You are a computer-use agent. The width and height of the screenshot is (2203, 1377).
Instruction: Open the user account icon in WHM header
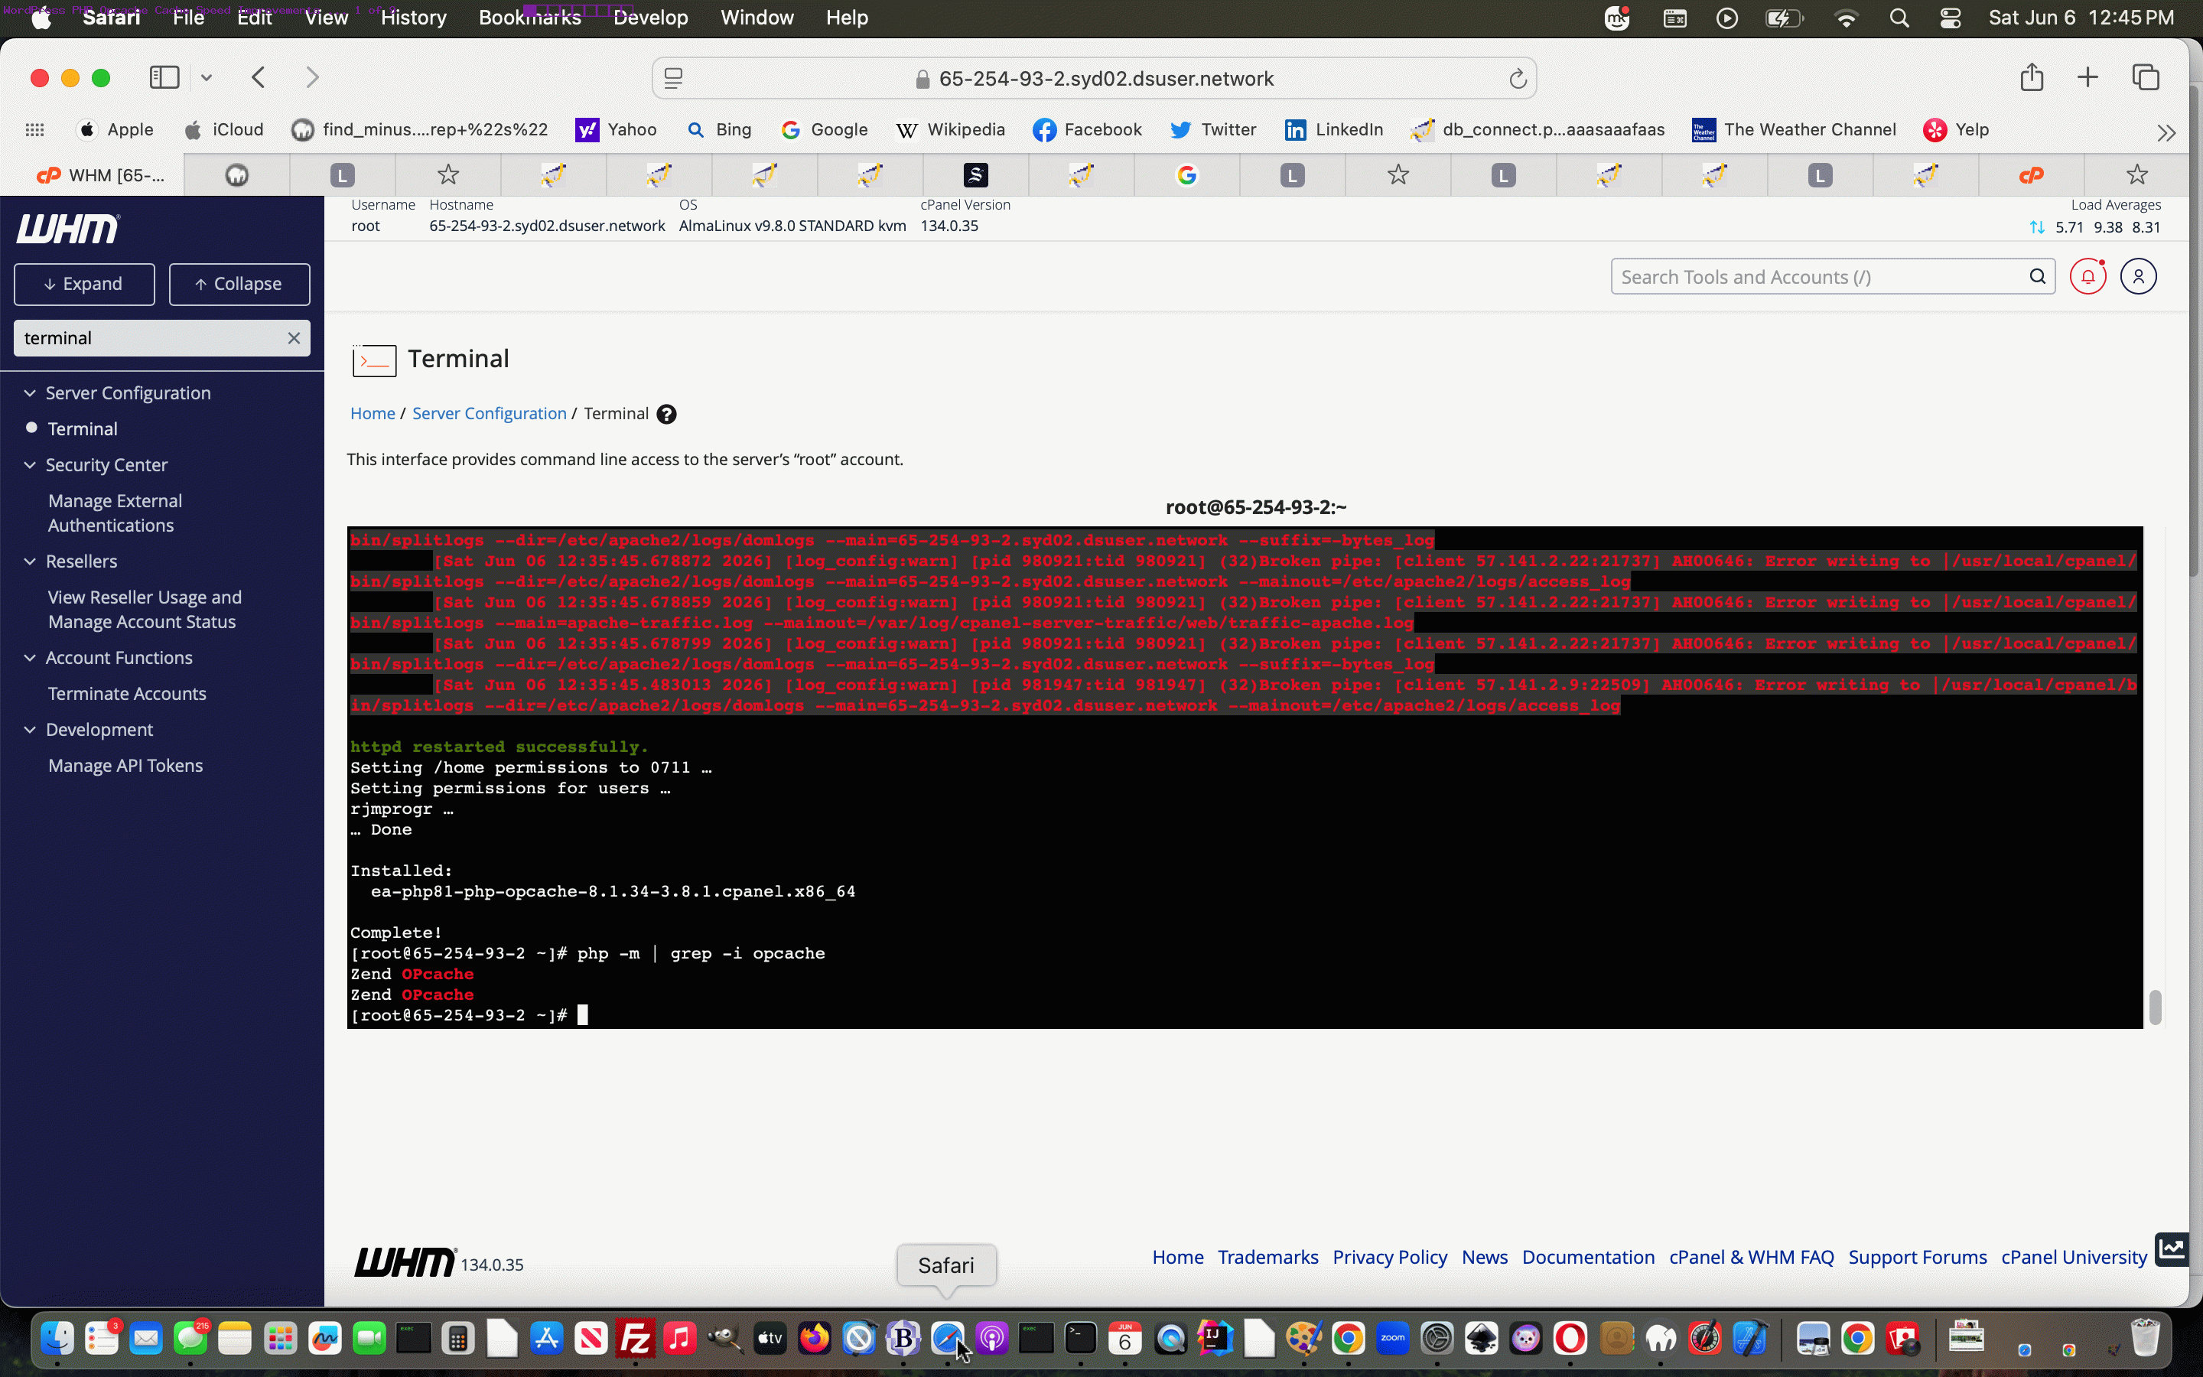(x=2139, y=276)
